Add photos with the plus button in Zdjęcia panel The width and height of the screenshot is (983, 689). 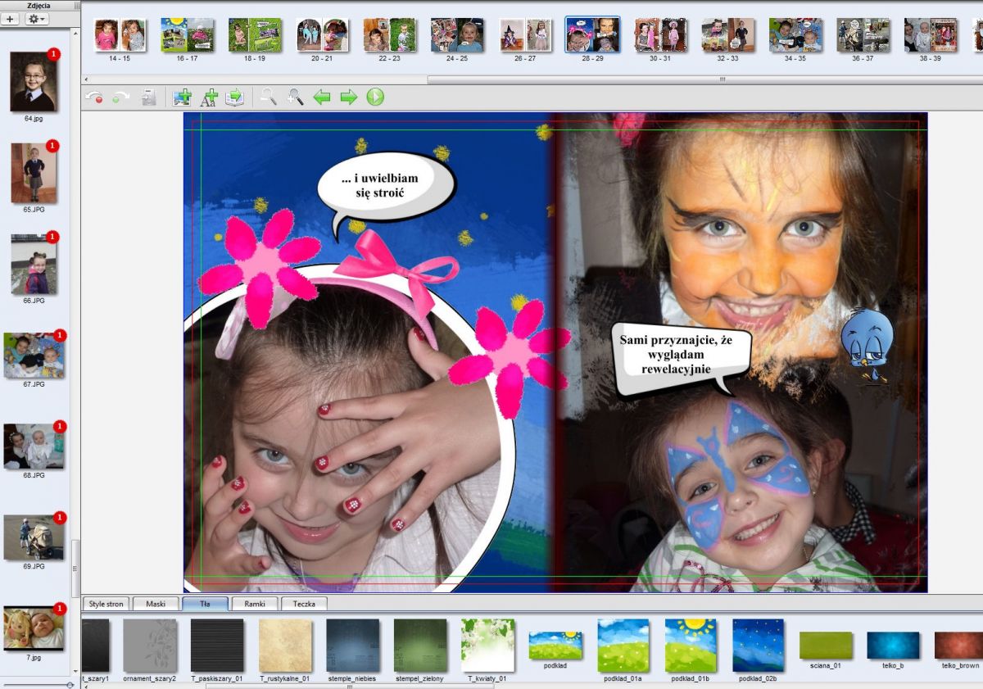pyautogui.click(x=11, y=18)
